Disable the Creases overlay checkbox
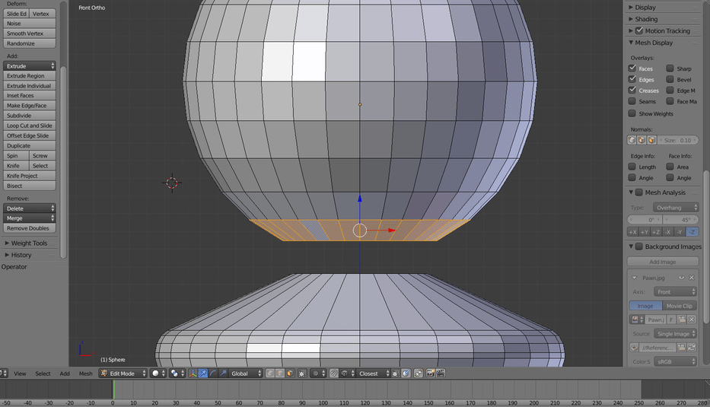Viewport: 710px width, 407px height. 632,91
